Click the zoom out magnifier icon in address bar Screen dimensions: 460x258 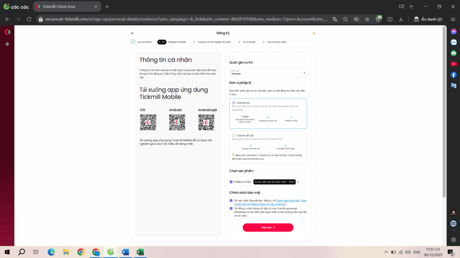[x=345, y=19]
